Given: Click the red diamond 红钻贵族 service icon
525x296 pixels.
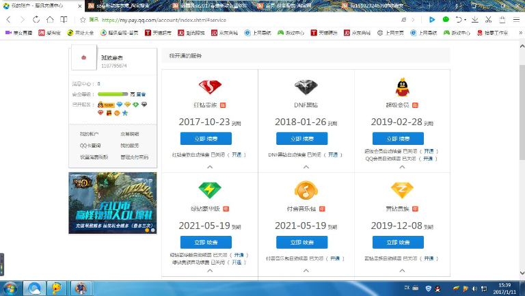Looking at the screenshot, I should [210, 87].
